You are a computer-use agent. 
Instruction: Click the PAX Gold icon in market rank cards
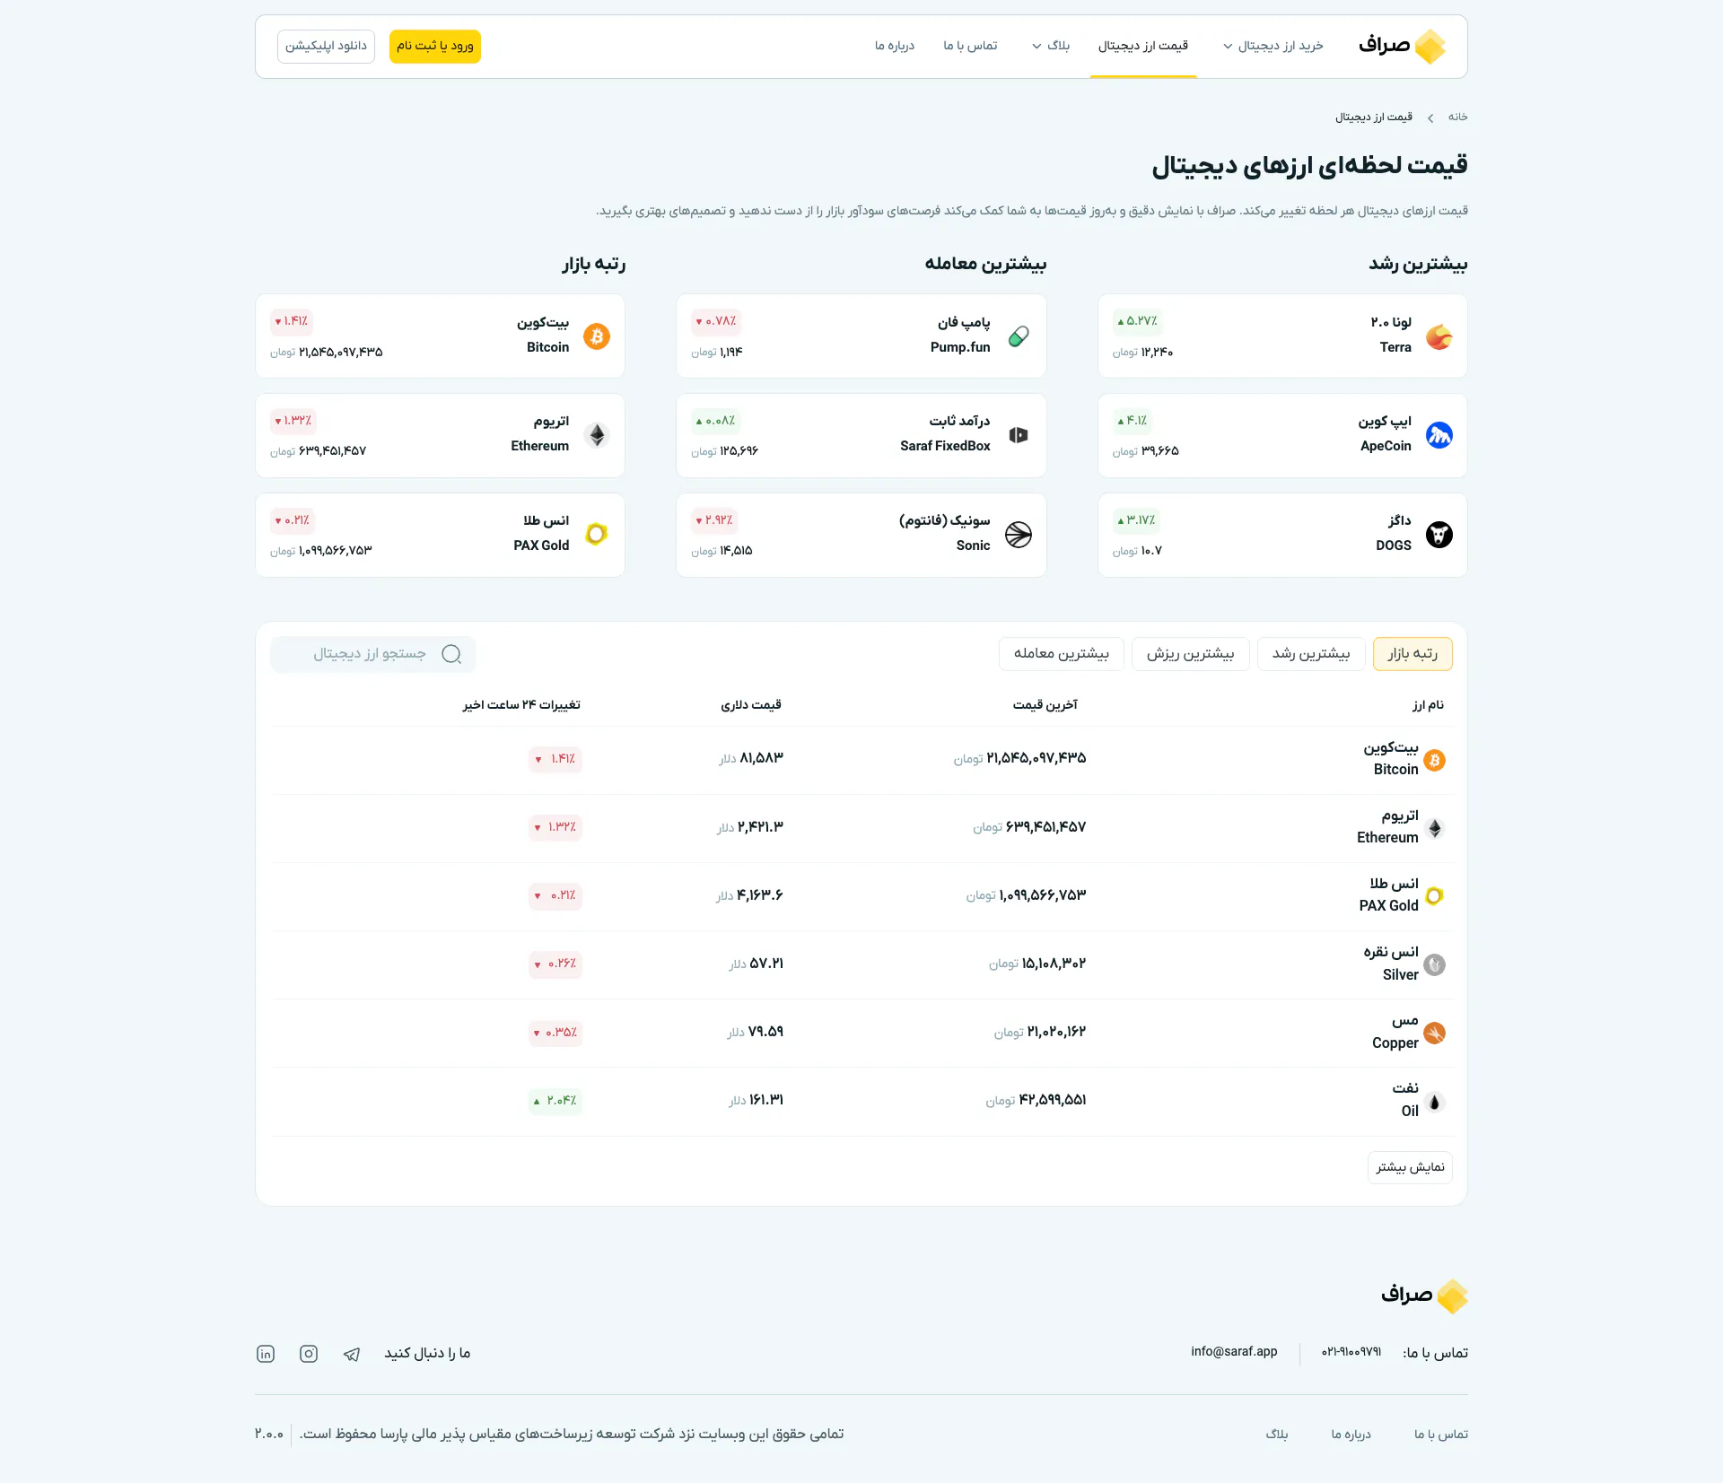click(x=597, y=535)
